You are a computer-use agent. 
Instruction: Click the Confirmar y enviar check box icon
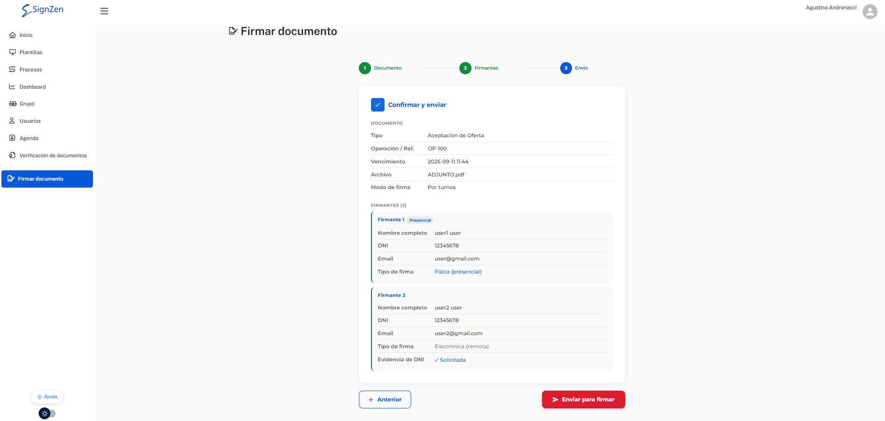click(378, 105)
